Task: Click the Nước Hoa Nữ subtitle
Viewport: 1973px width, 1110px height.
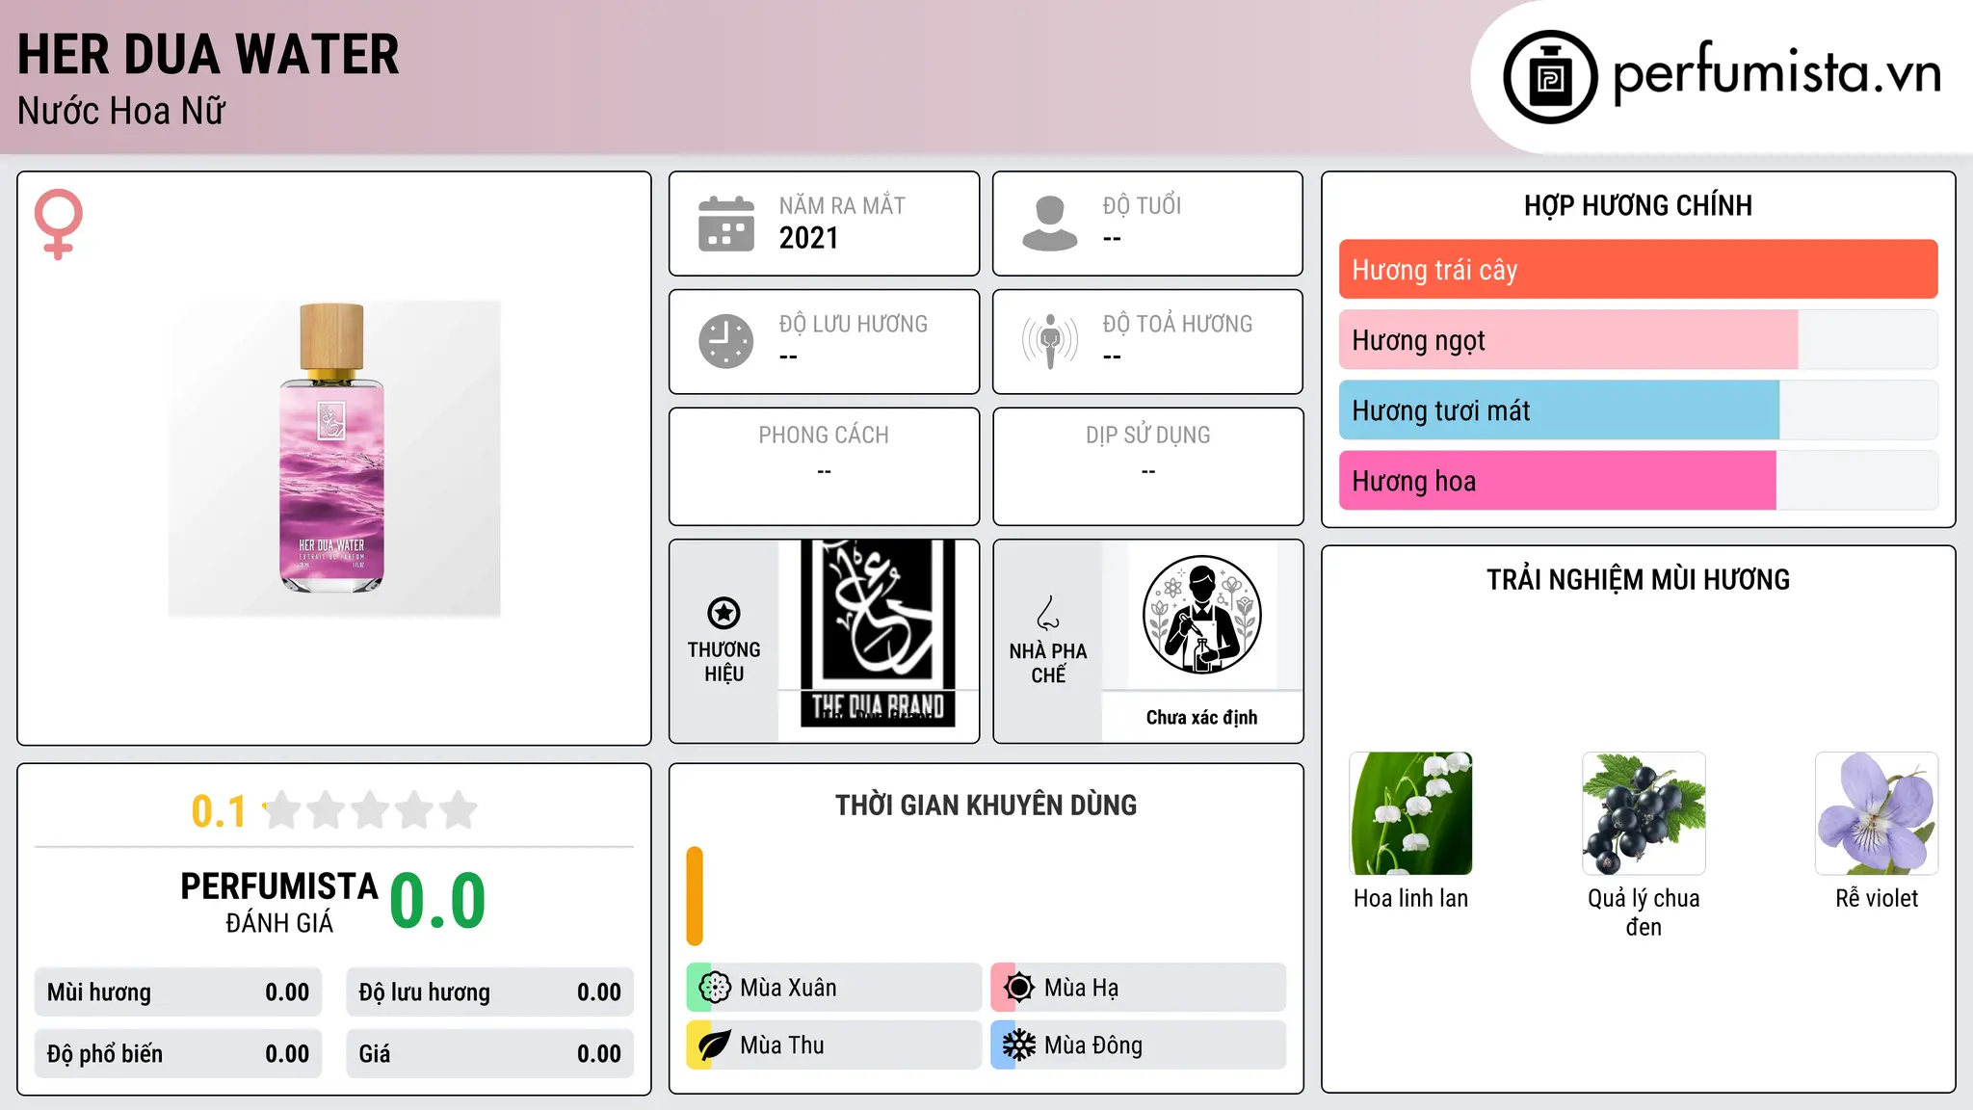Action: pyautogui.click(x=121, y=111)
